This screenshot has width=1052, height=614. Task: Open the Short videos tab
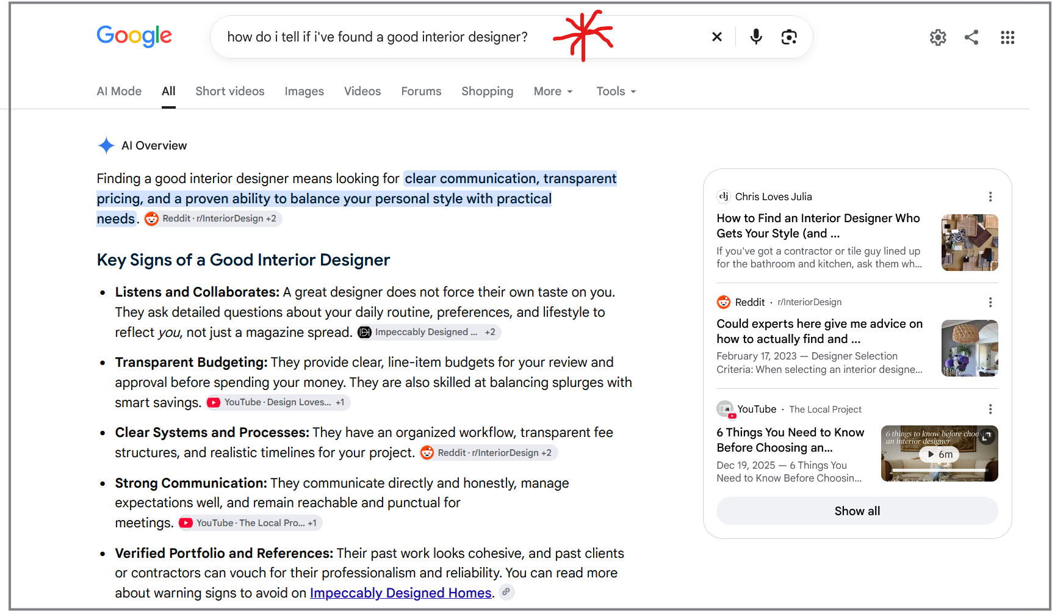pos(230,92)
